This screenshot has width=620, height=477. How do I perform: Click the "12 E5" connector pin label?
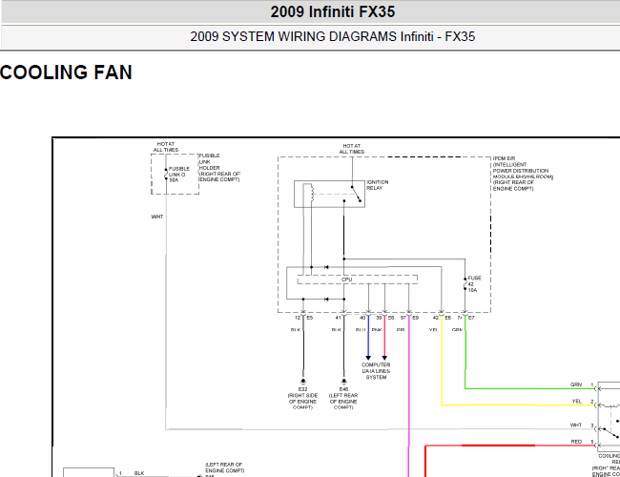[303, 318]
